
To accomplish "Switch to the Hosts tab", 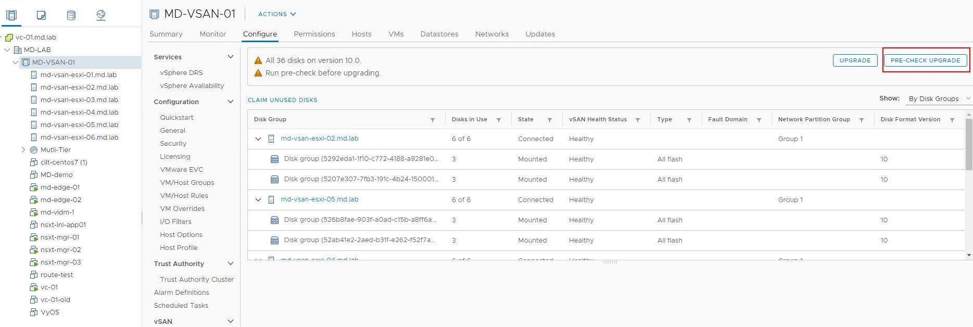I will coord(361,34).
